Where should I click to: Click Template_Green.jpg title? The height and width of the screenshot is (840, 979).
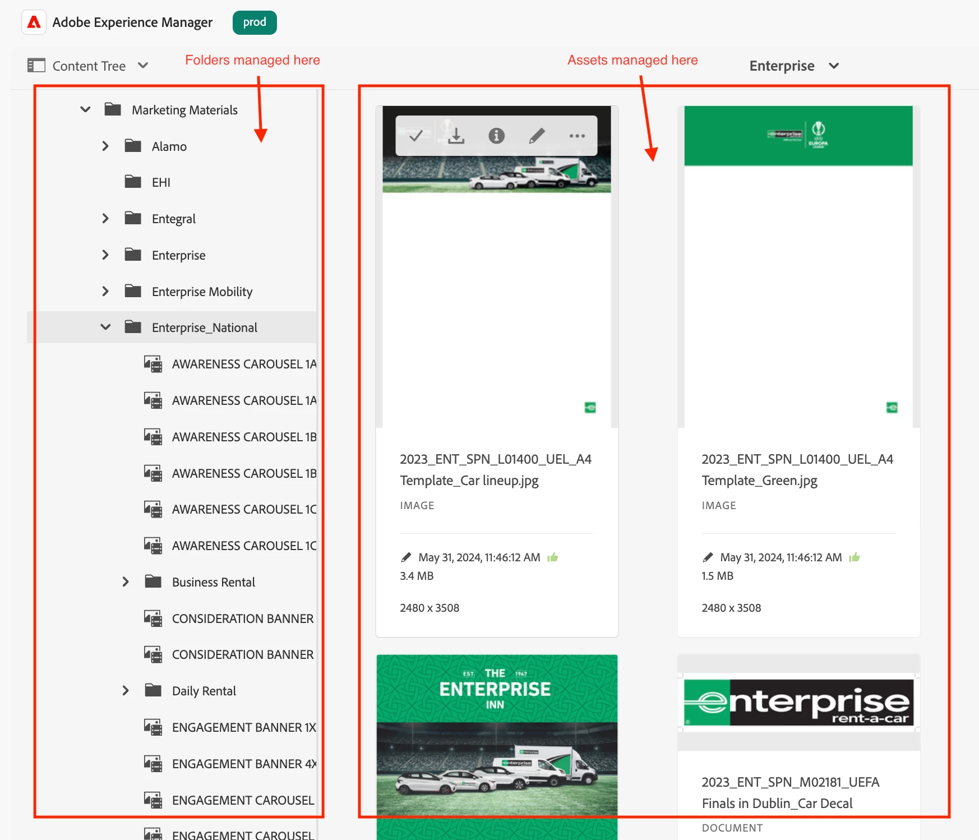tap(797, 470)
